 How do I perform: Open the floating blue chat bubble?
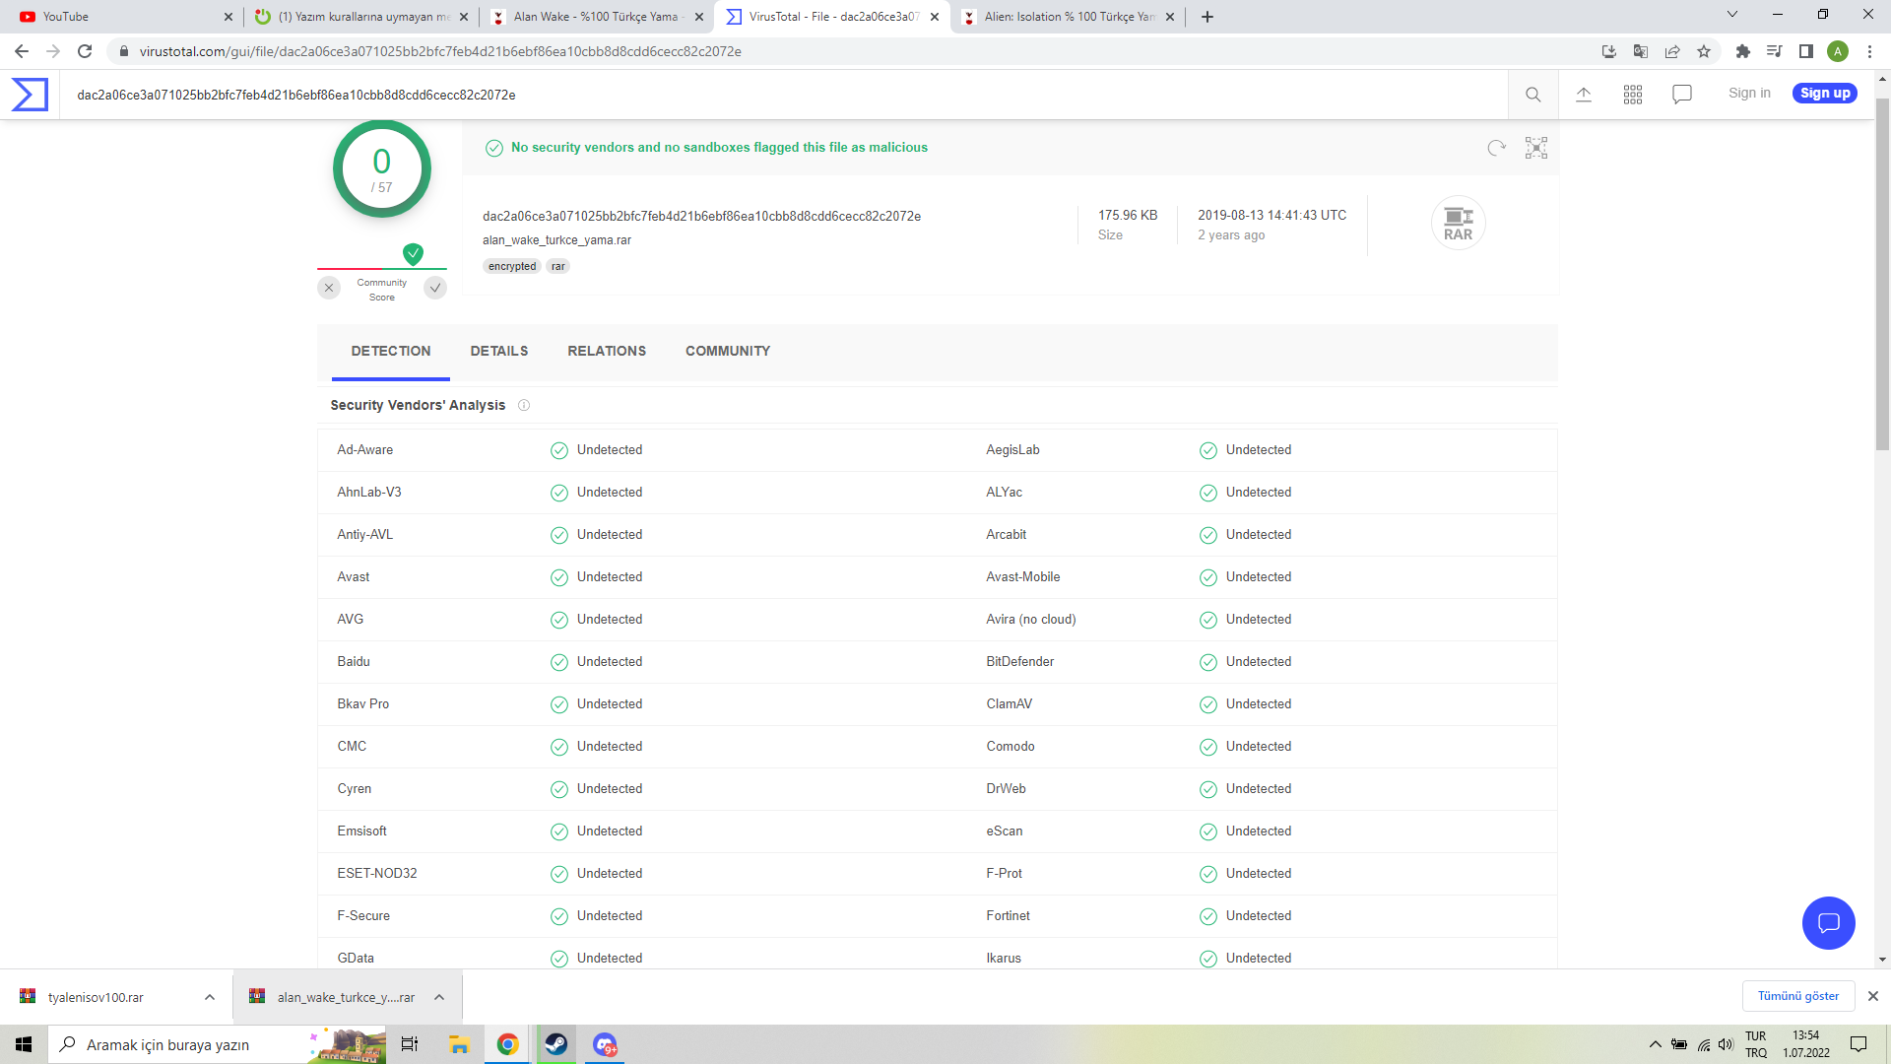1829,923
